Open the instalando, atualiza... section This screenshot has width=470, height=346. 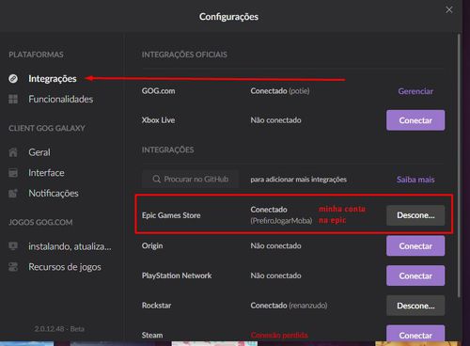point(70,246)
